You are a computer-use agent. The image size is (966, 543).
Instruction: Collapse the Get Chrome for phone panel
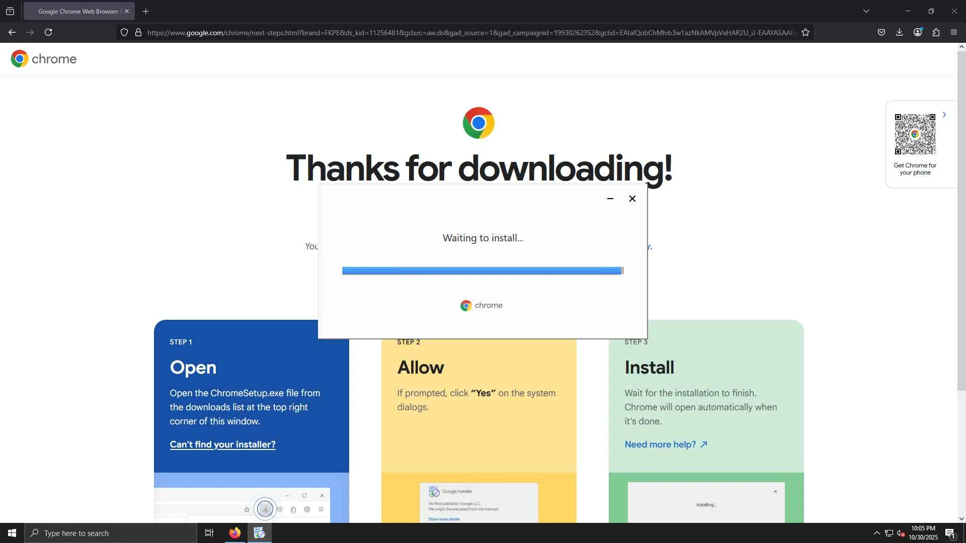tap(944, 115)
